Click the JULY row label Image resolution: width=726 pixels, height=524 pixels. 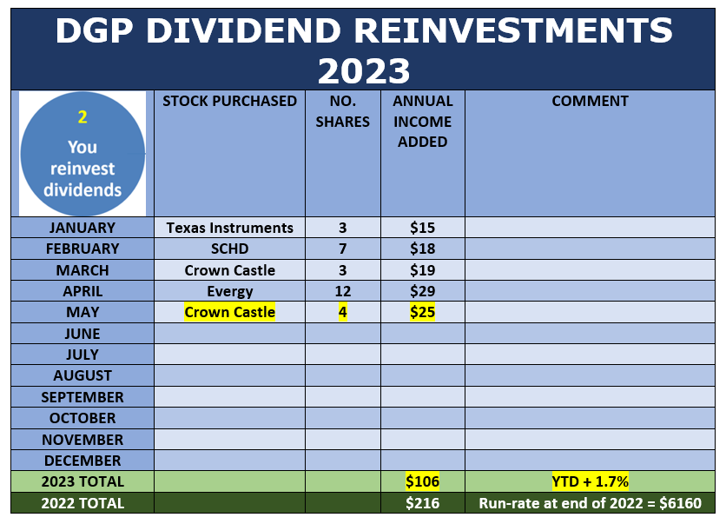click(x=82, y=355)
